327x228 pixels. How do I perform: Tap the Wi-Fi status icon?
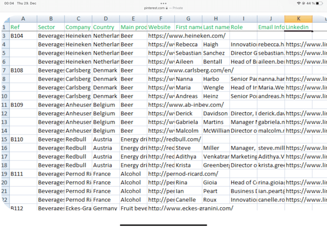pos(298,3)
